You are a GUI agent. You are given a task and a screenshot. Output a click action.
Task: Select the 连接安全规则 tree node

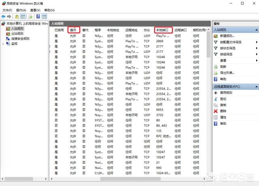pyautogui.click(x=20, y=39)
